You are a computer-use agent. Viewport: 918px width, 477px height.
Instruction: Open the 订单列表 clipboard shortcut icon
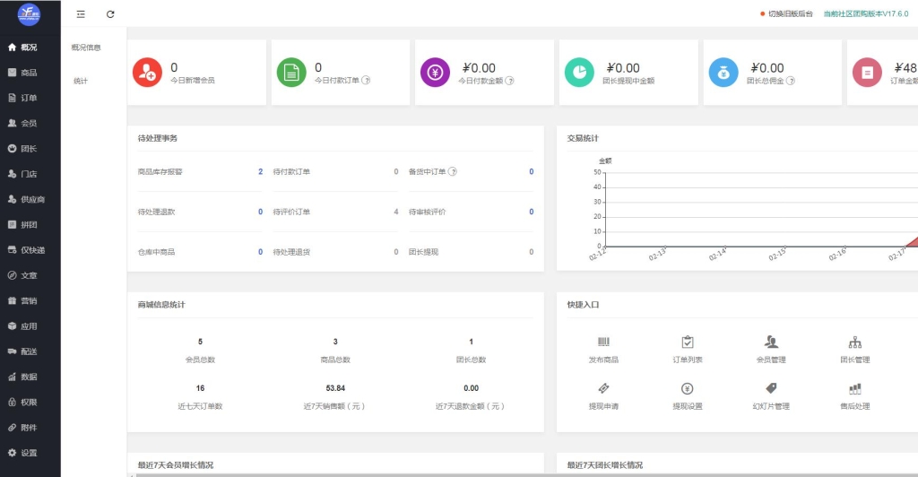click(688, 342)
